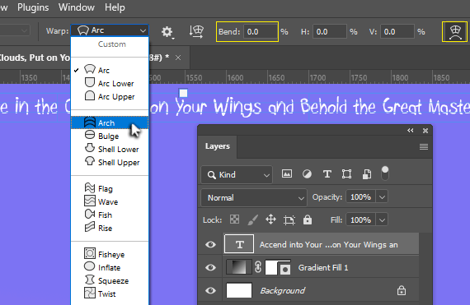Change the warp orientation icon
The width and height of the screenshot is (470, 305).
pos(196,31)
